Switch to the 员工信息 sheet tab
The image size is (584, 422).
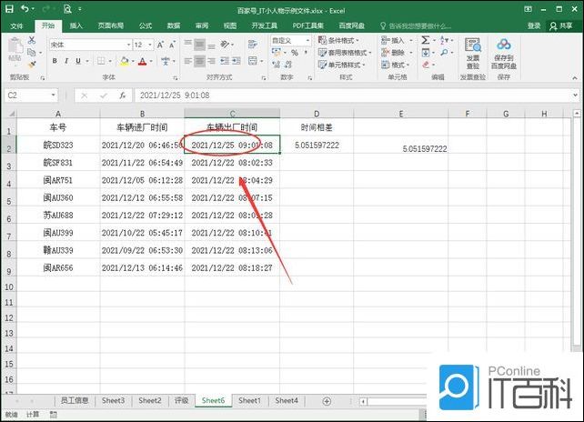[75, 401]
